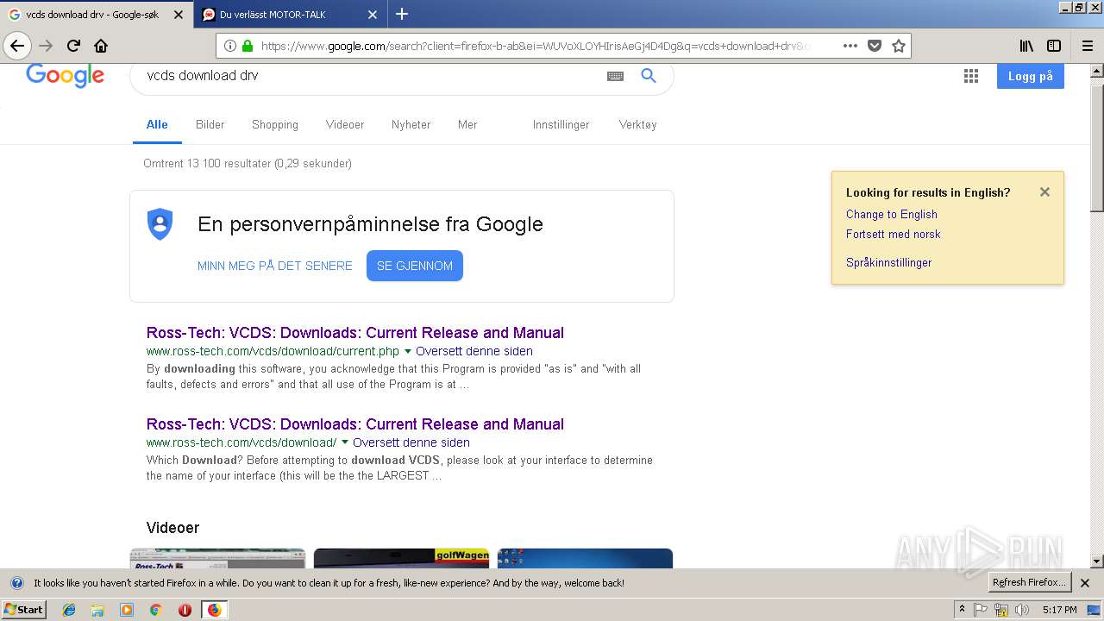This screenshot has width=1104, height=621.
Task: Select the Alle search tab
Action: 157,125
